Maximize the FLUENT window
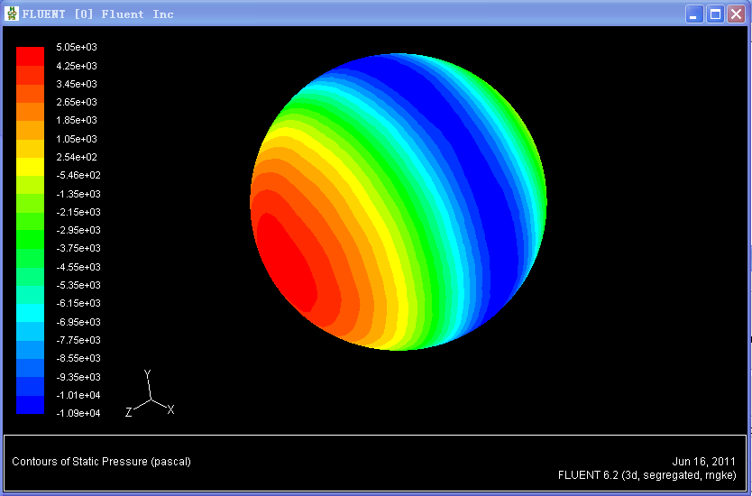Viewport: 752px width, 496px height. pos(715,14)
